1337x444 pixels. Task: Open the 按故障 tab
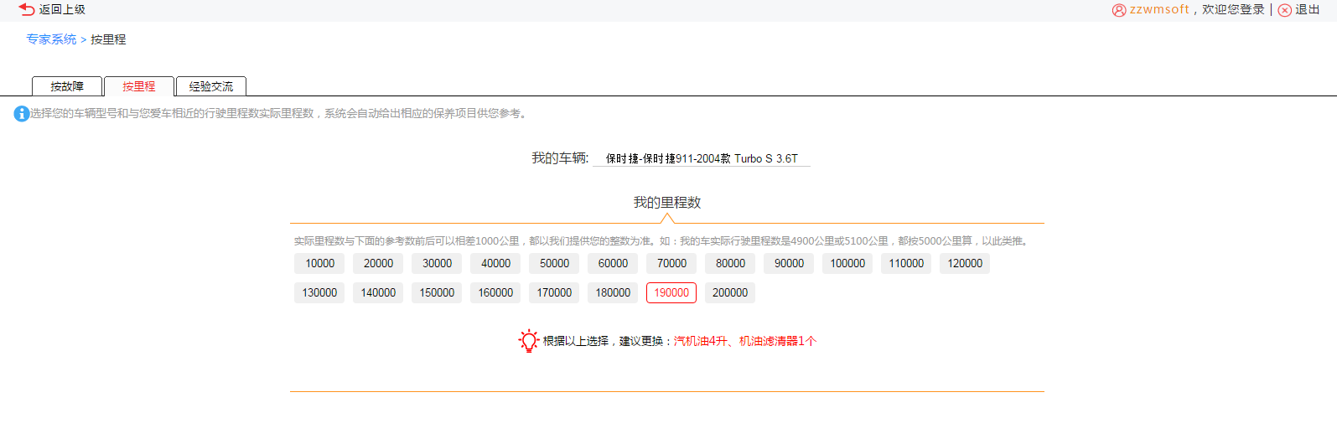[x=67, y=86]
